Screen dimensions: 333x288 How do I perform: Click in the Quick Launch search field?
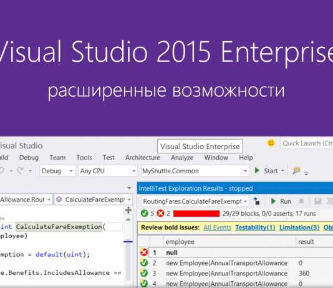[x=307, y=143]
